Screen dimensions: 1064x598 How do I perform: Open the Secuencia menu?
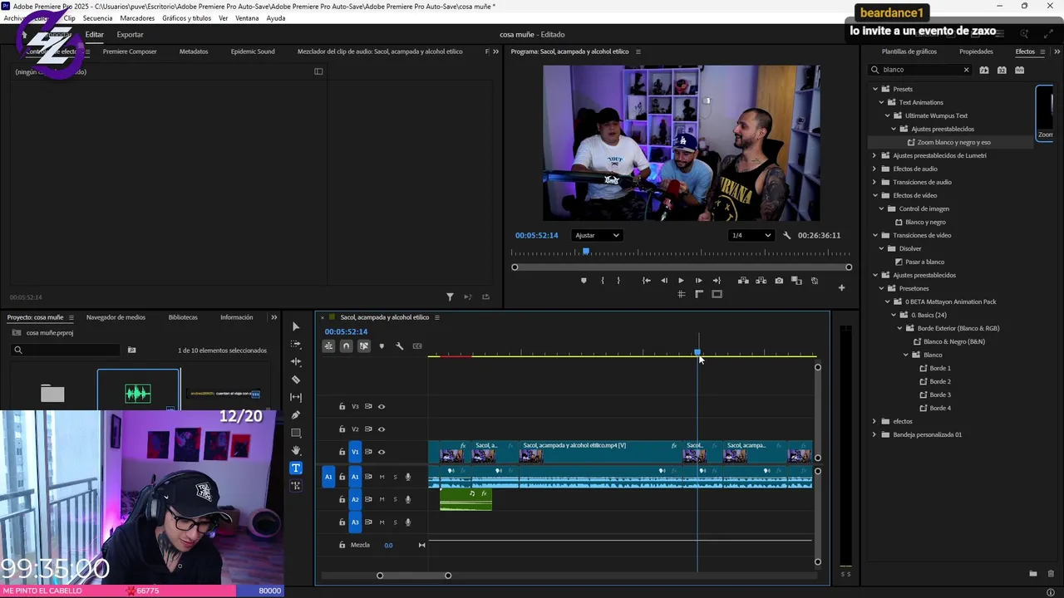(97, 18)
